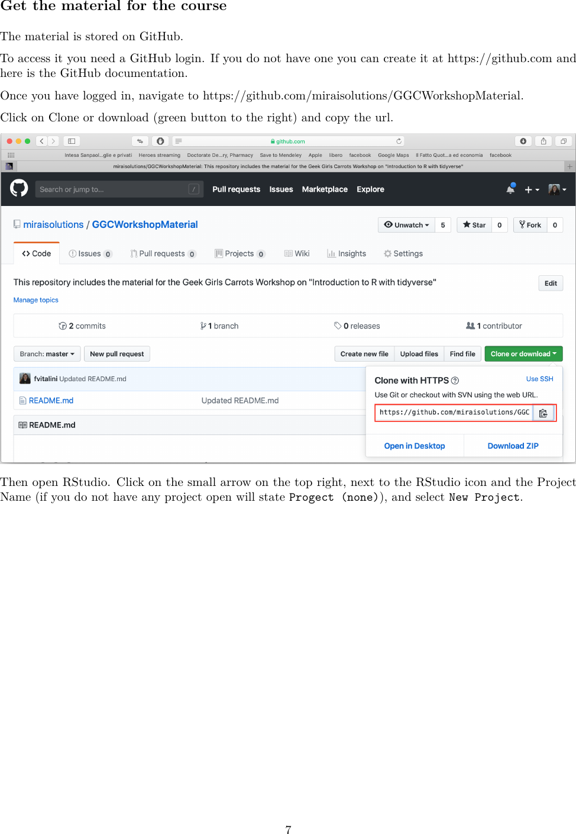Click New pull request button
Viewport: 576px width, 834px height.
pos(117,354)
